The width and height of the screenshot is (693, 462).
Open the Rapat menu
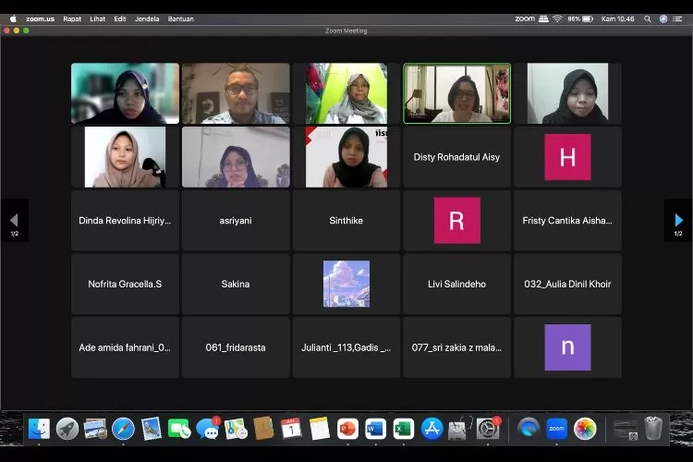click(x=72, y=18)
